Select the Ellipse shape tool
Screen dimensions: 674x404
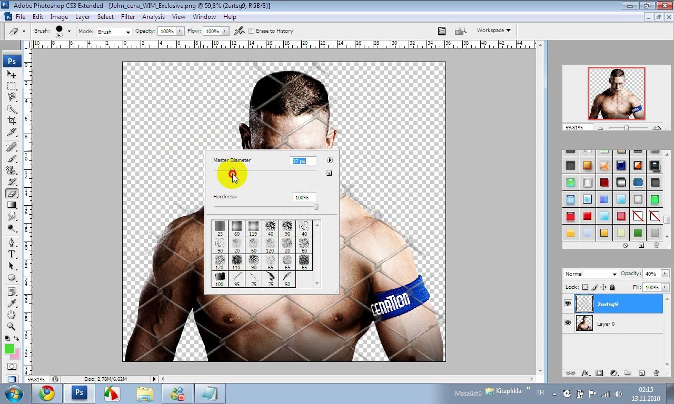tap(12, 278)
